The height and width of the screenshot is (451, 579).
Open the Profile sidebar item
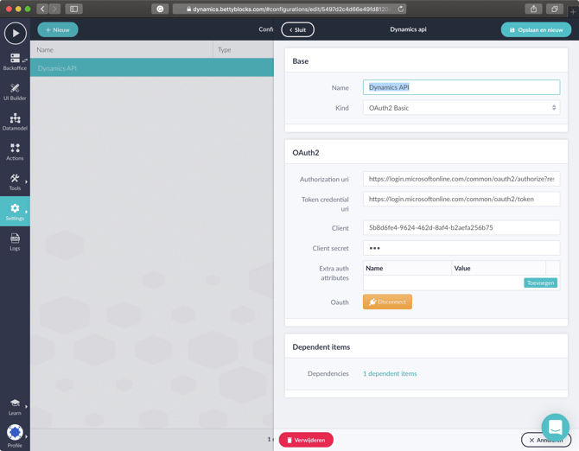pos(15,435)
